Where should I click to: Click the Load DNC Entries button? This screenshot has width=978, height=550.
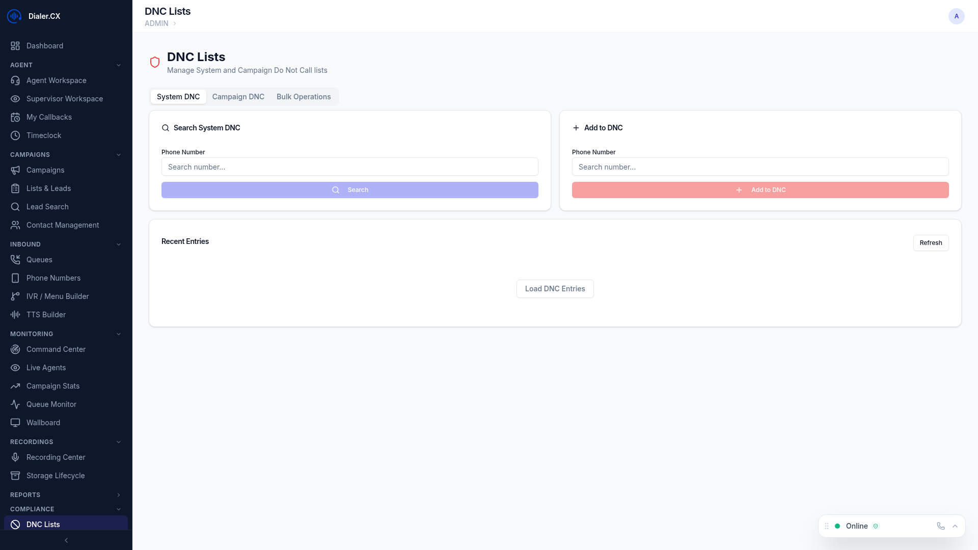555,288
